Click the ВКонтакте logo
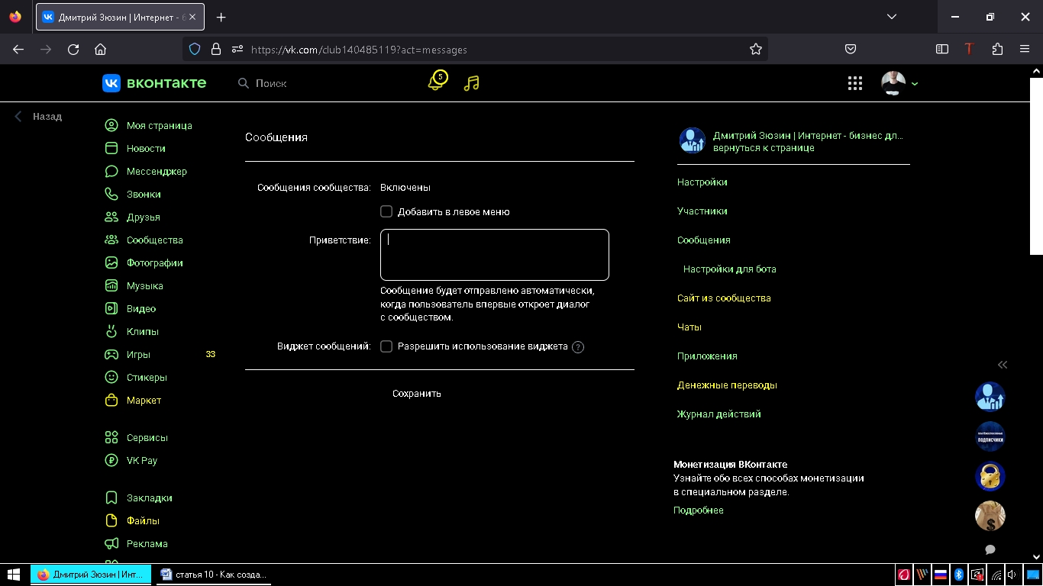The width and height of the screenshot is (1043, 586). point(154,83)
